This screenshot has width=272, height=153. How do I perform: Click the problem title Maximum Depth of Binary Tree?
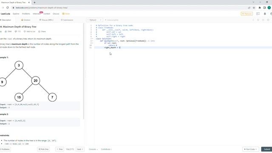pyautogui.click(x=18, y=27)
